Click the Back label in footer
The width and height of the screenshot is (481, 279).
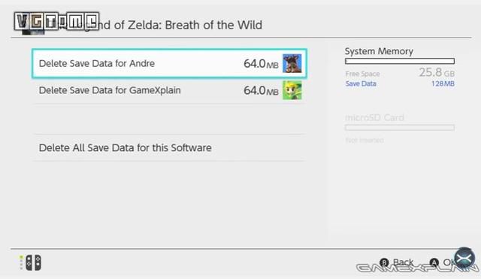(x=403, y=262)
